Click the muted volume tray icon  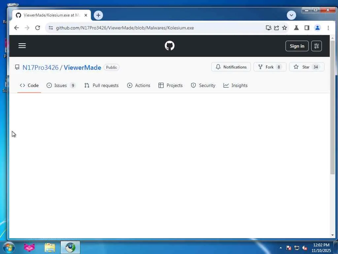(305, 248)
